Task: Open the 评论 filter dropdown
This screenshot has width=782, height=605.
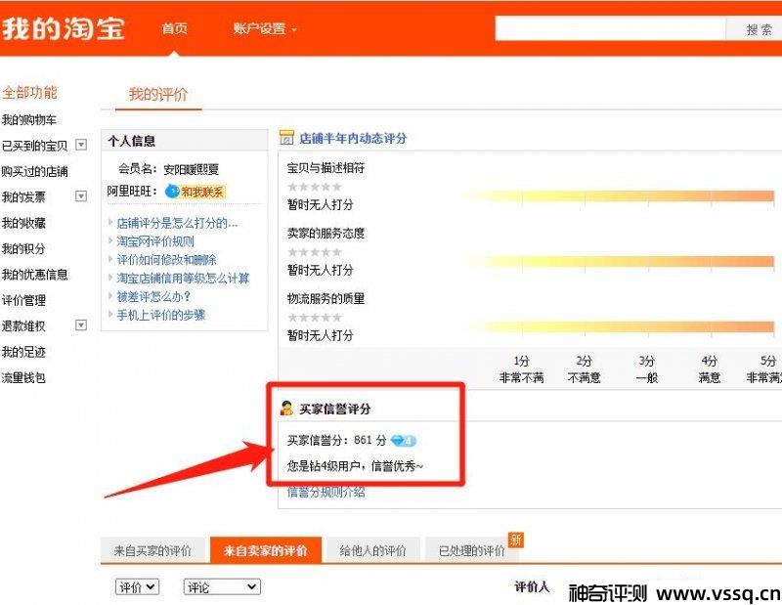Action: pos(222,587)
